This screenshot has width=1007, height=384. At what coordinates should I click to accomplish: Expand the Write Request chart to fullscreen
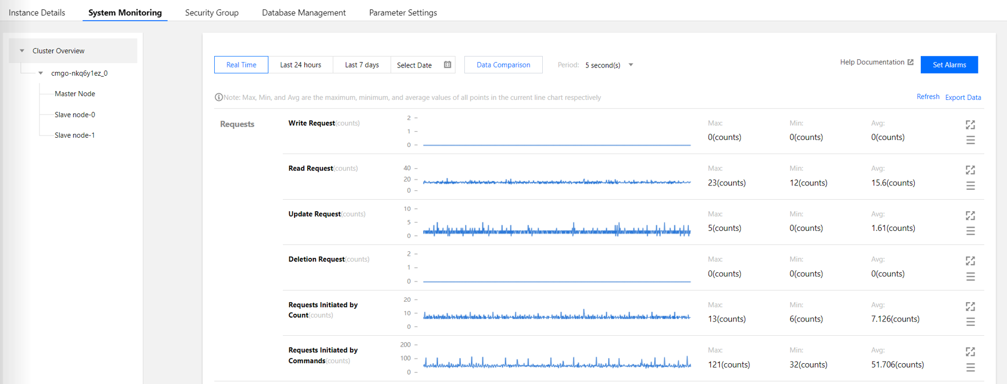970,125
